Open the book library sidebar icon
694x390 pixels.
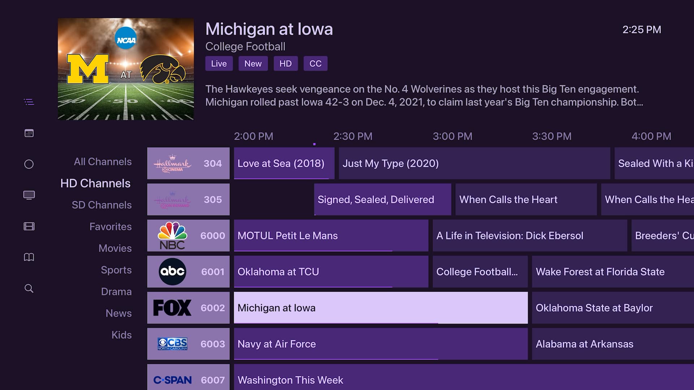(29, 257)
